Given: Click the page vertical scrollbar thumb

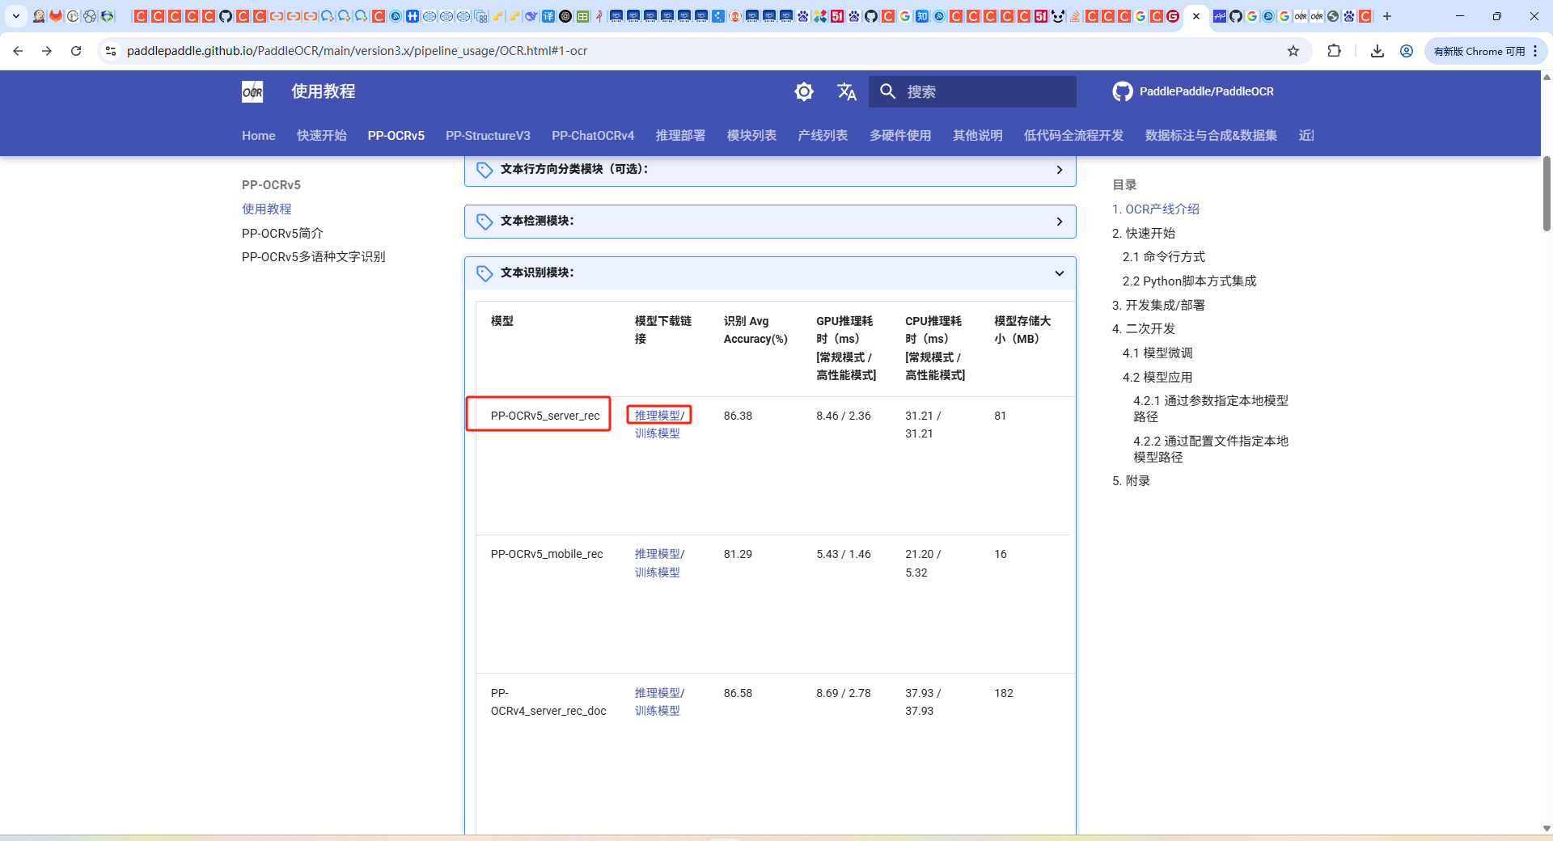Looking at the screenshot, I should point(1547,194).
